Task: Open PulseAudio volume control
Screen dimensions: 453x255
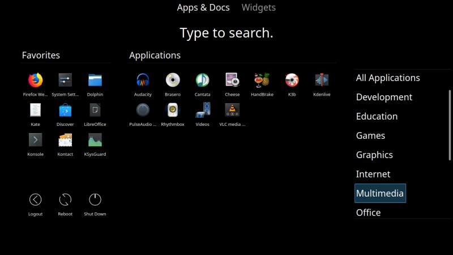Action: (x=143, y=110)
